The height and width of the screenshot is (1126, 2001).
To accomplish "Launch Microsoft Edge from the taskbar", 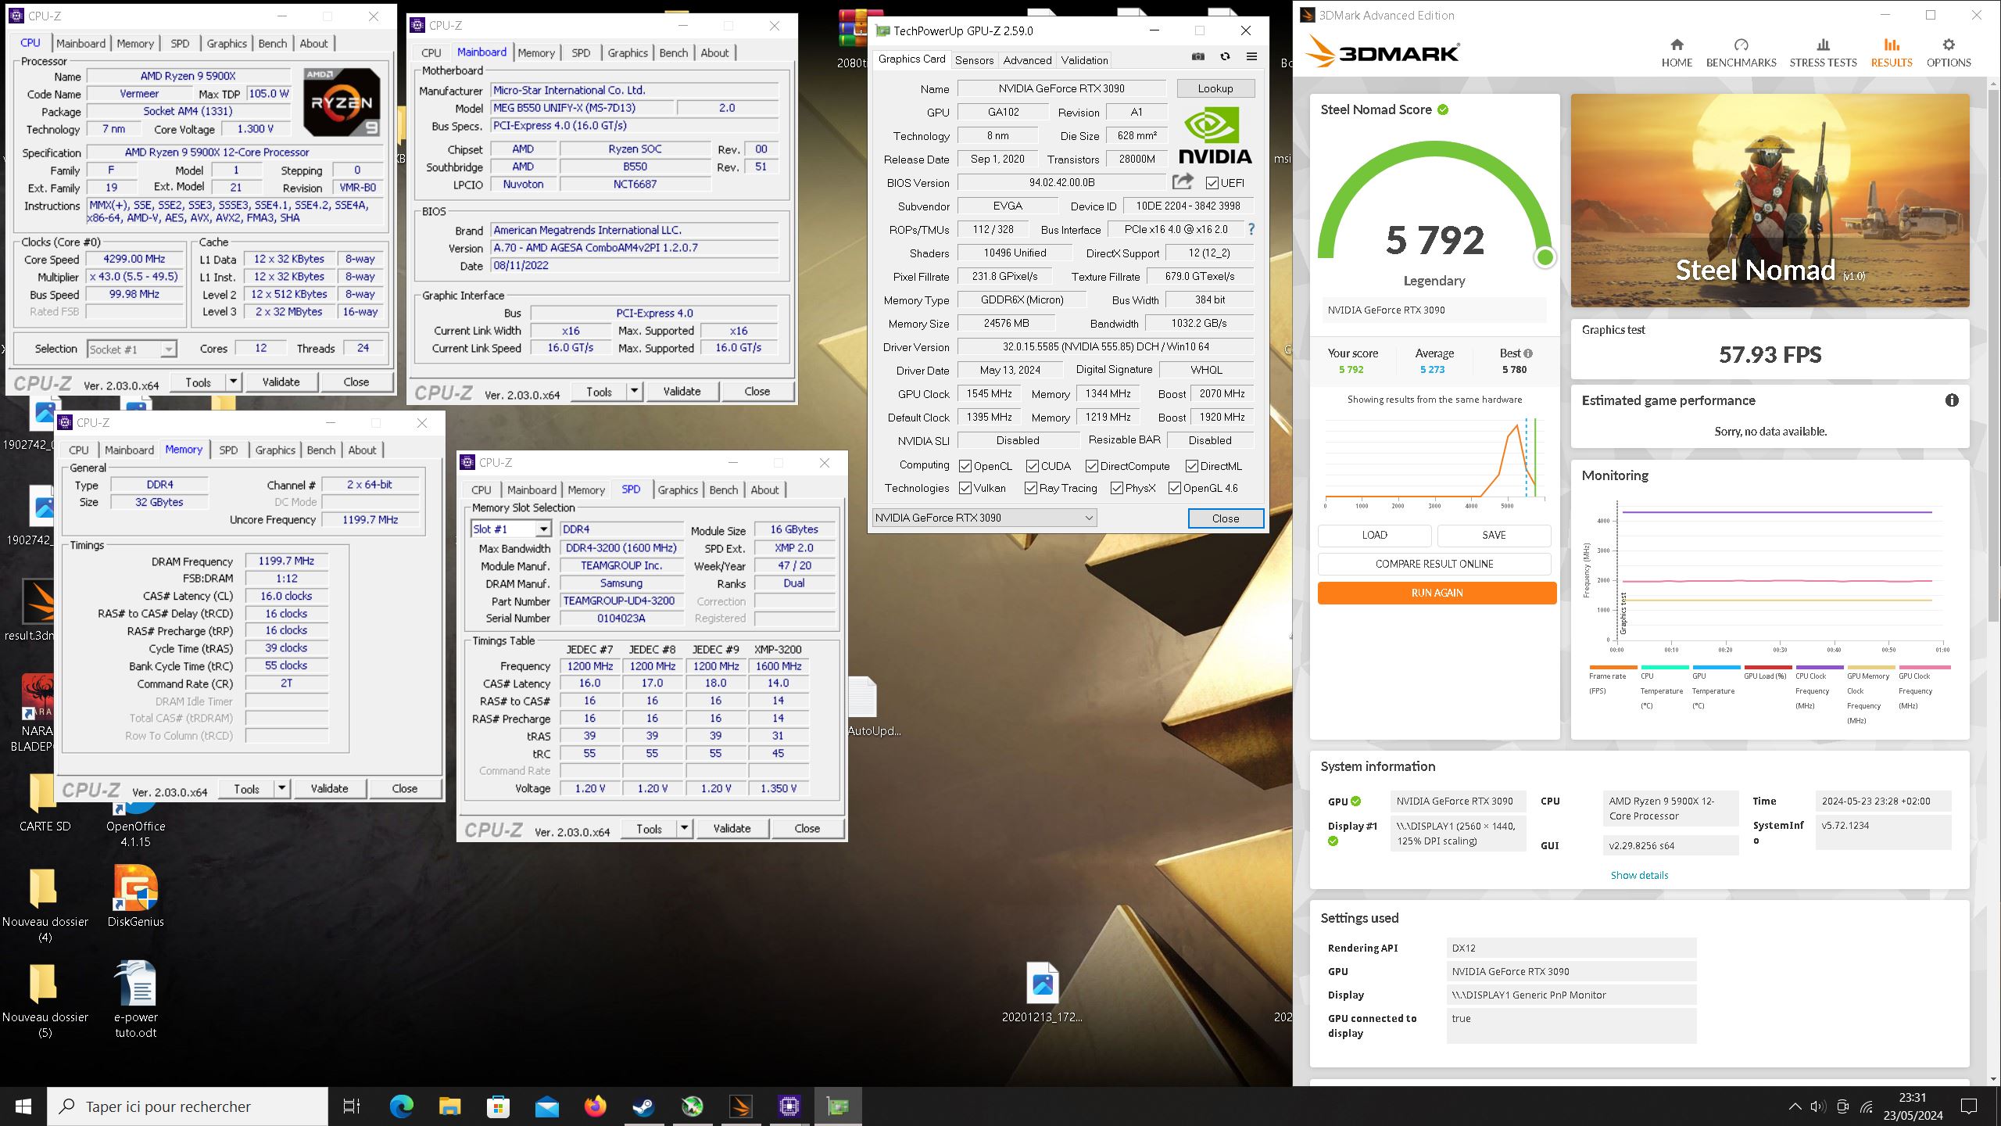I will (x=402, y=1106).
